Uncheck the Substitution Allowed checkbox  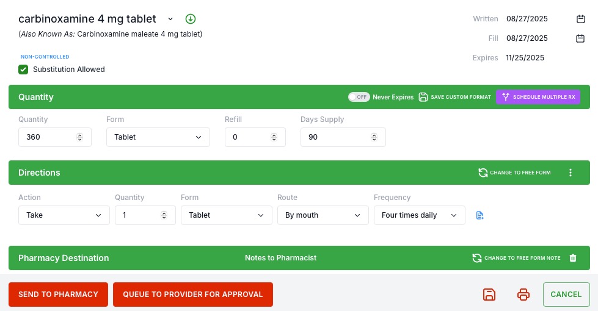tap(23, 70)
